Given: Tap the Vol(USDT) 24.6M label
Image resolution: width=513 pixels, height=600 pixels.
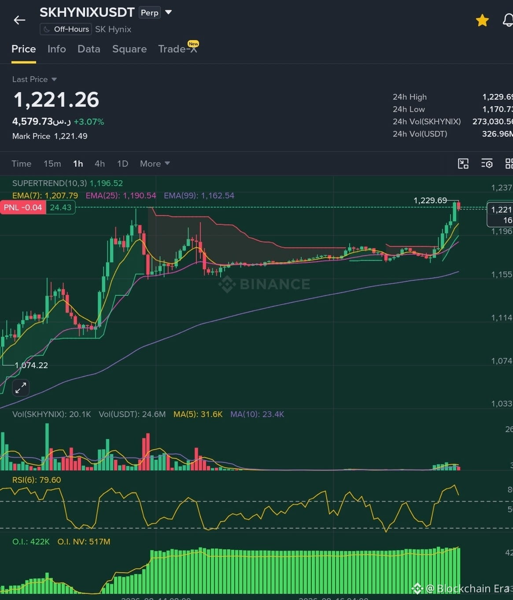Looking at the screenshot, I should tap(132, 414).
